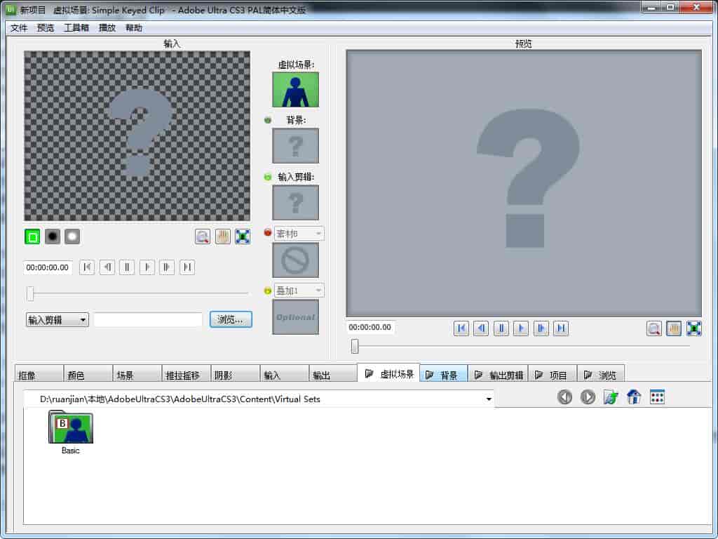Screen dimensions: 718x539
Task: Open the Basic virtual set folder
Action: 69,428
